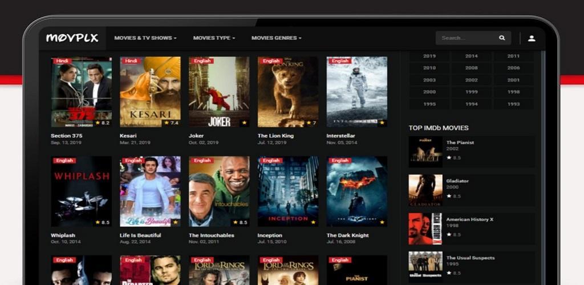Open The Lion King poster
The height and width of the screenshot is (285, 584).
288,92
